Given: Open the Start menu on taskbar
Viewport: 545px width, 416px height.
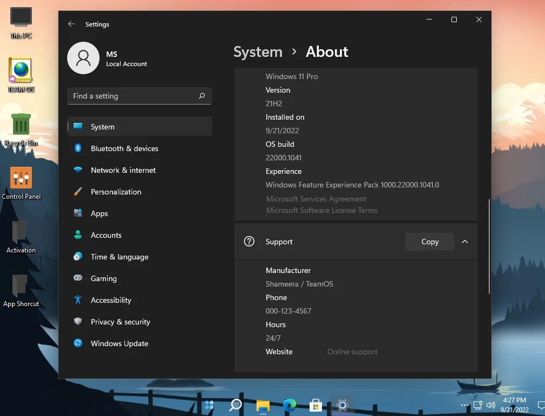Looking at the screenshot, I should point(209,405).
